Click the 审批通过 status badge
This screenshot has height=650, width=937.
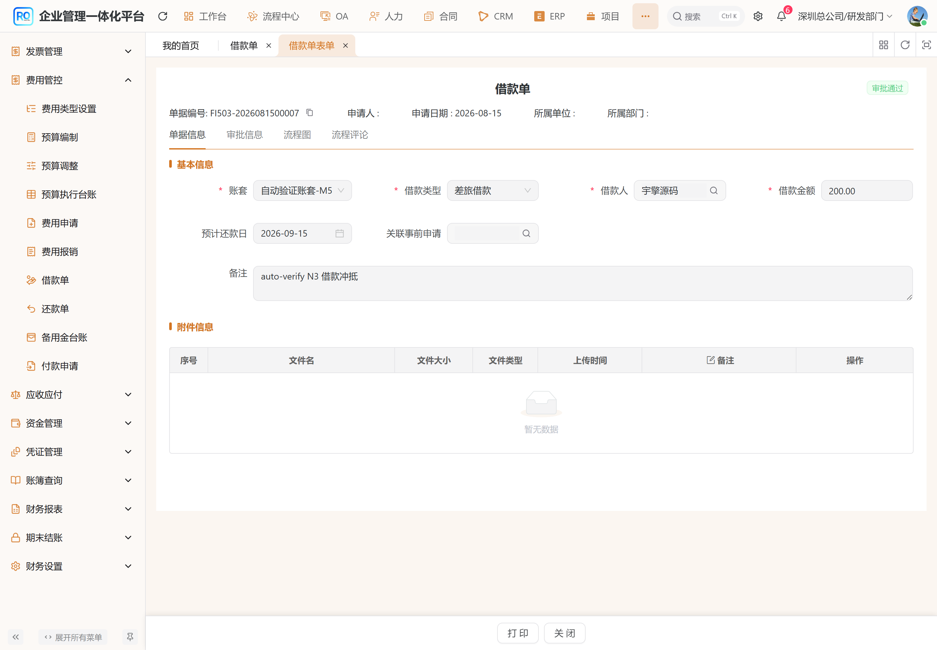click(887, 88)
